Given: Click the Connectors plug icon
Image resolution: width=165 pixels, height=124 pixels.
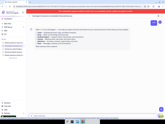Looking at the screenshot, I should point(2,19).
